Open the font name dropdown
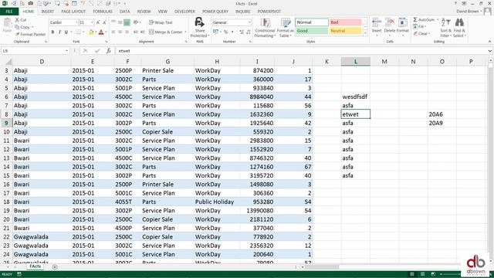The width and height of the screenshot is (494, 278). (76, 22)
